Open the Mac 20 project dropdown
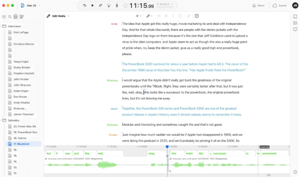Viewport: 299px width, 177px height. [33, 6]
